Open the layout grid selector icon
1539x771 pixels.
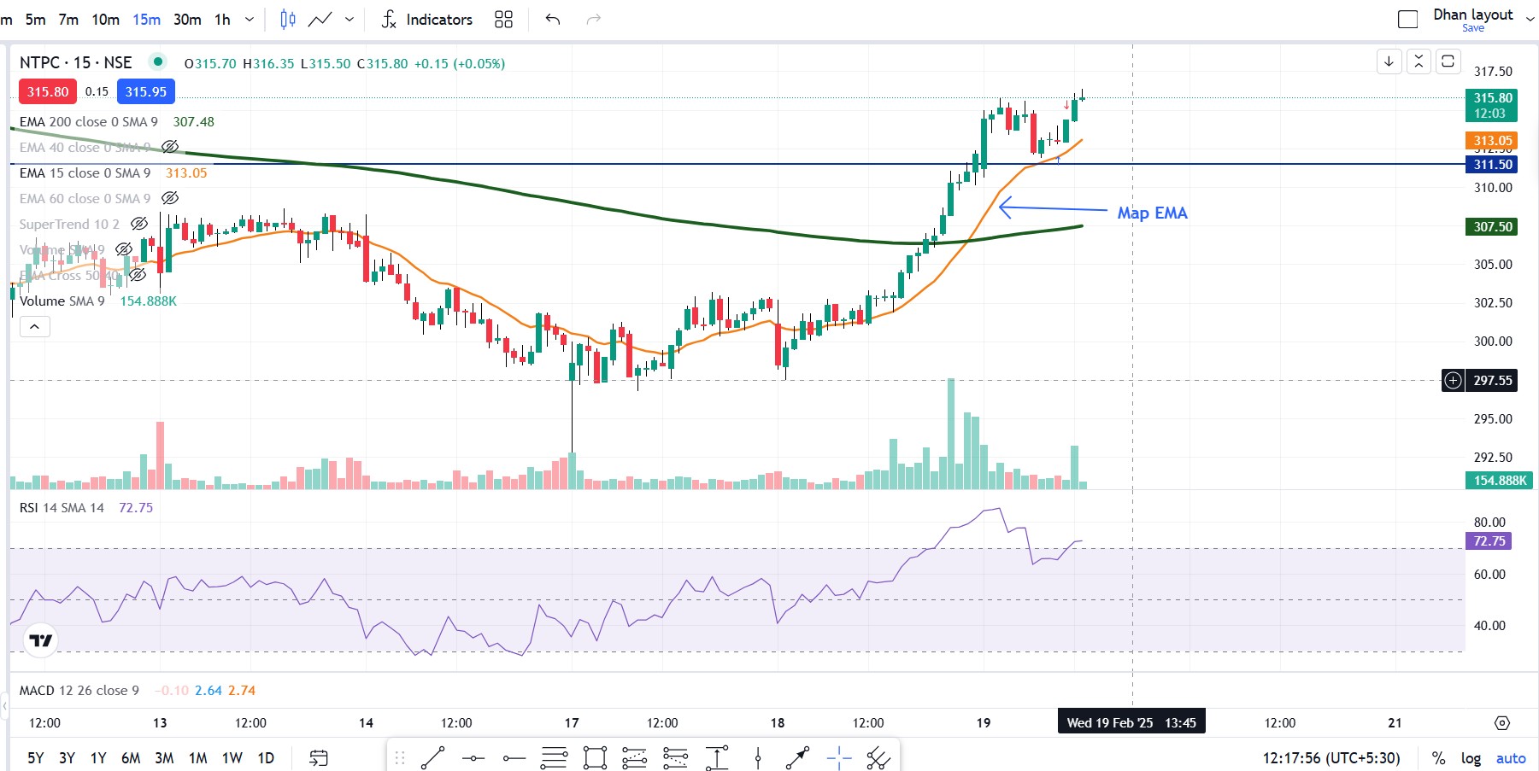pyautogui.click(x=503, y=19)
